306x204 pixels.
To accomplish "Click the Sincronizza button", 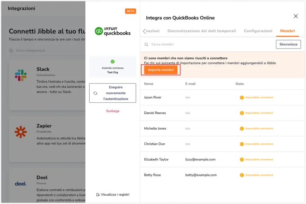I will tap(288, 44).
